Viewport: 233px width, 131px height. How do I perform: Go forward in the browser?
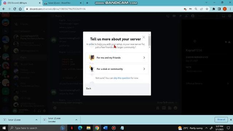pos(9,9)
